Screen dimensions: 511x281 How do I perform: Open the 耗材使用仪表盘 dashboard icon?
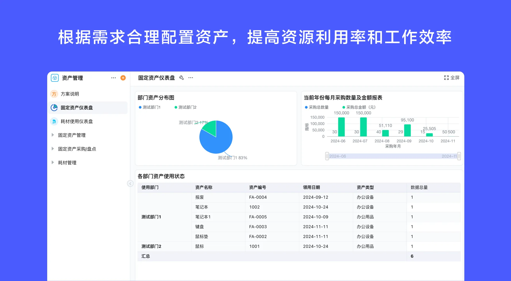(54, 121)
